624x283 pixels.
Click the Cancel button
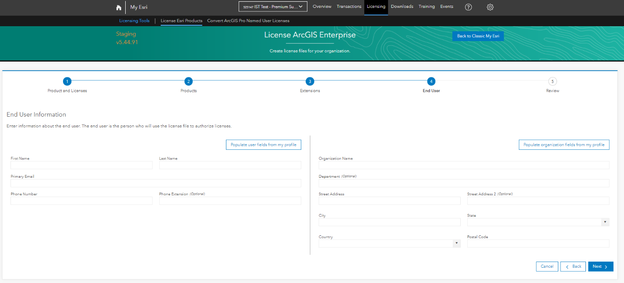pyautogui.click(x=547, y=266)
